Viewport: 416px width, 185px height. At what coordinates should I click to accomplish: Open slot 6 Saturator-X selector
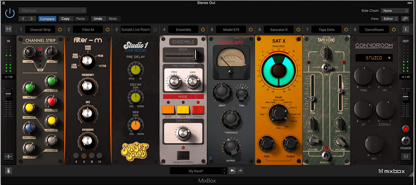279,30
